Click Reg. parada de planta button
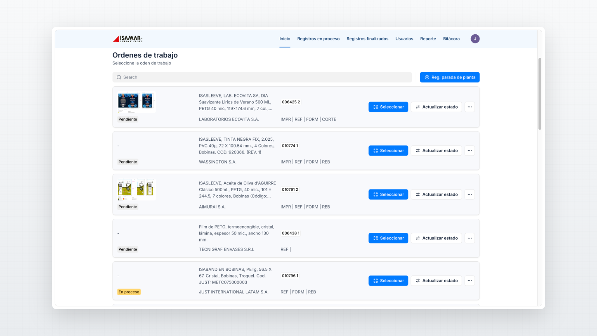The width and height of the screenshot is (597, 336). [x=450, y=77]
